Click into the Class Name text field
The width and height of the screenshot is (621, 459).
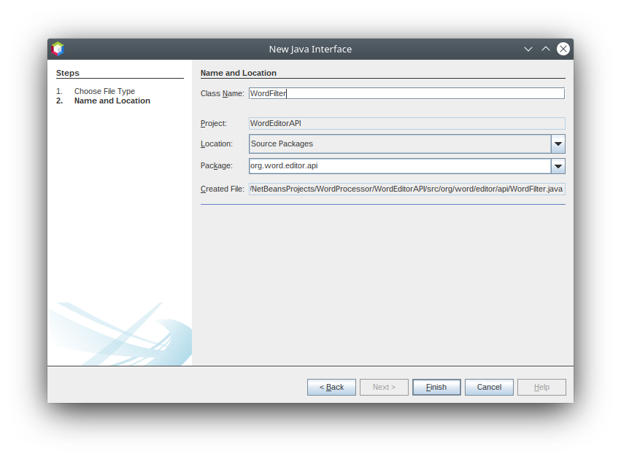click(406, 93)
